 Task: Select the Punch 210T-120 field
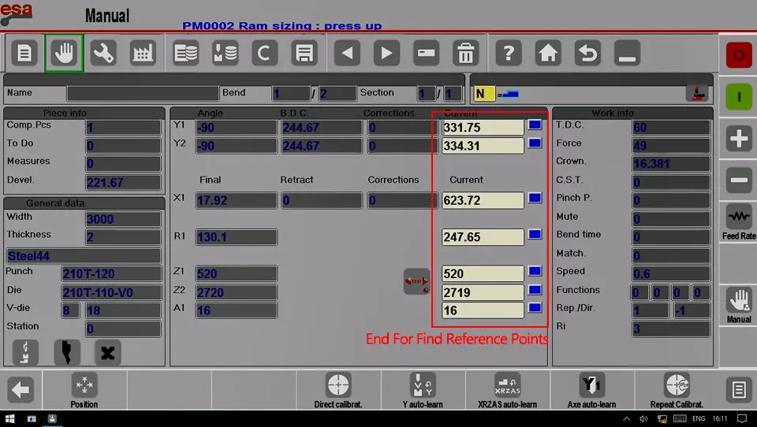(x=111, y=273)
